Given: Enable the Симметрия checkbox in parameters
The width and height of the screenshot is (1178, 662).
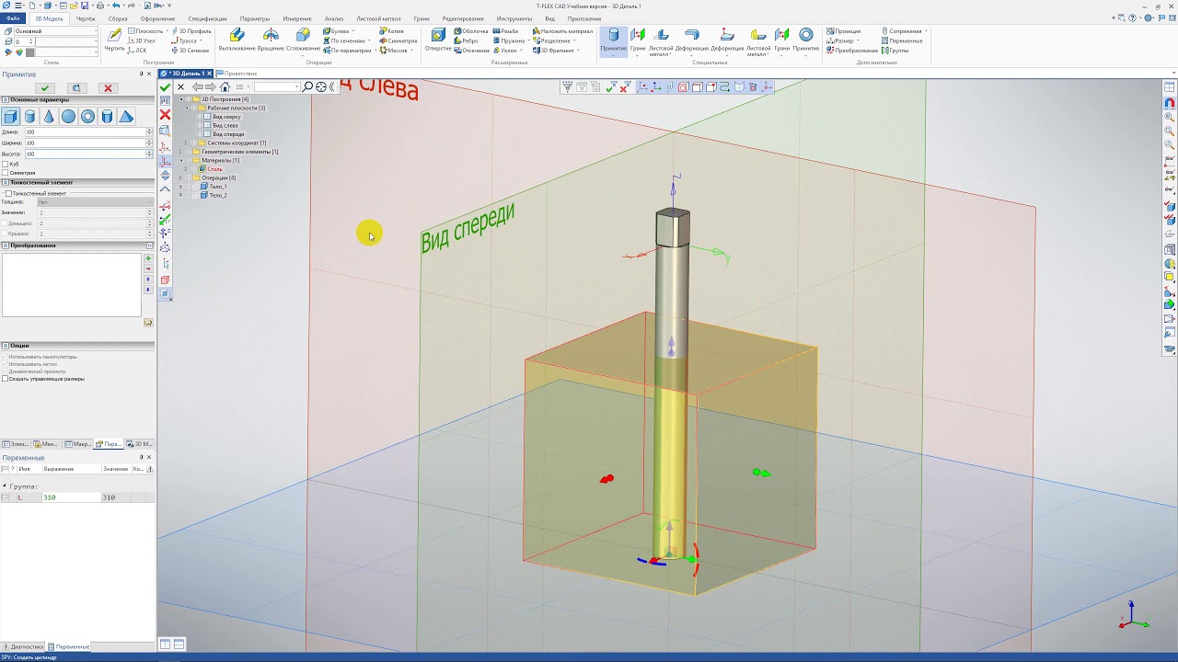Looking at the screenshot, I should 5,173.
